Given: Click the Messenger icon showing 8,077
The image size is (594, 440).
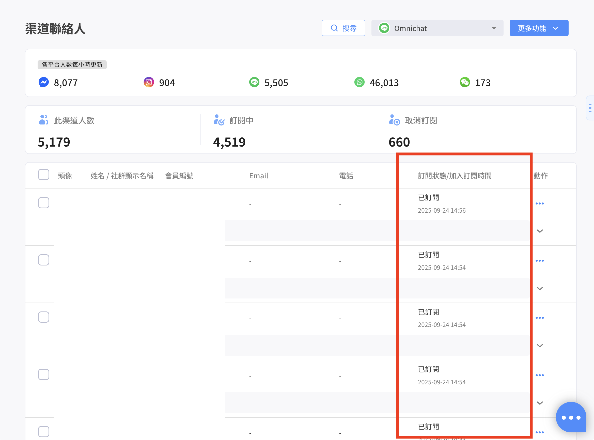Looking at the screenshot, I should tap(44, 82).
